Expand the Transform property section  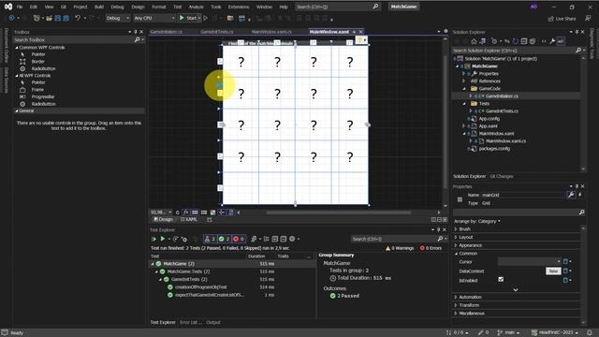click(x=456, y=305)
